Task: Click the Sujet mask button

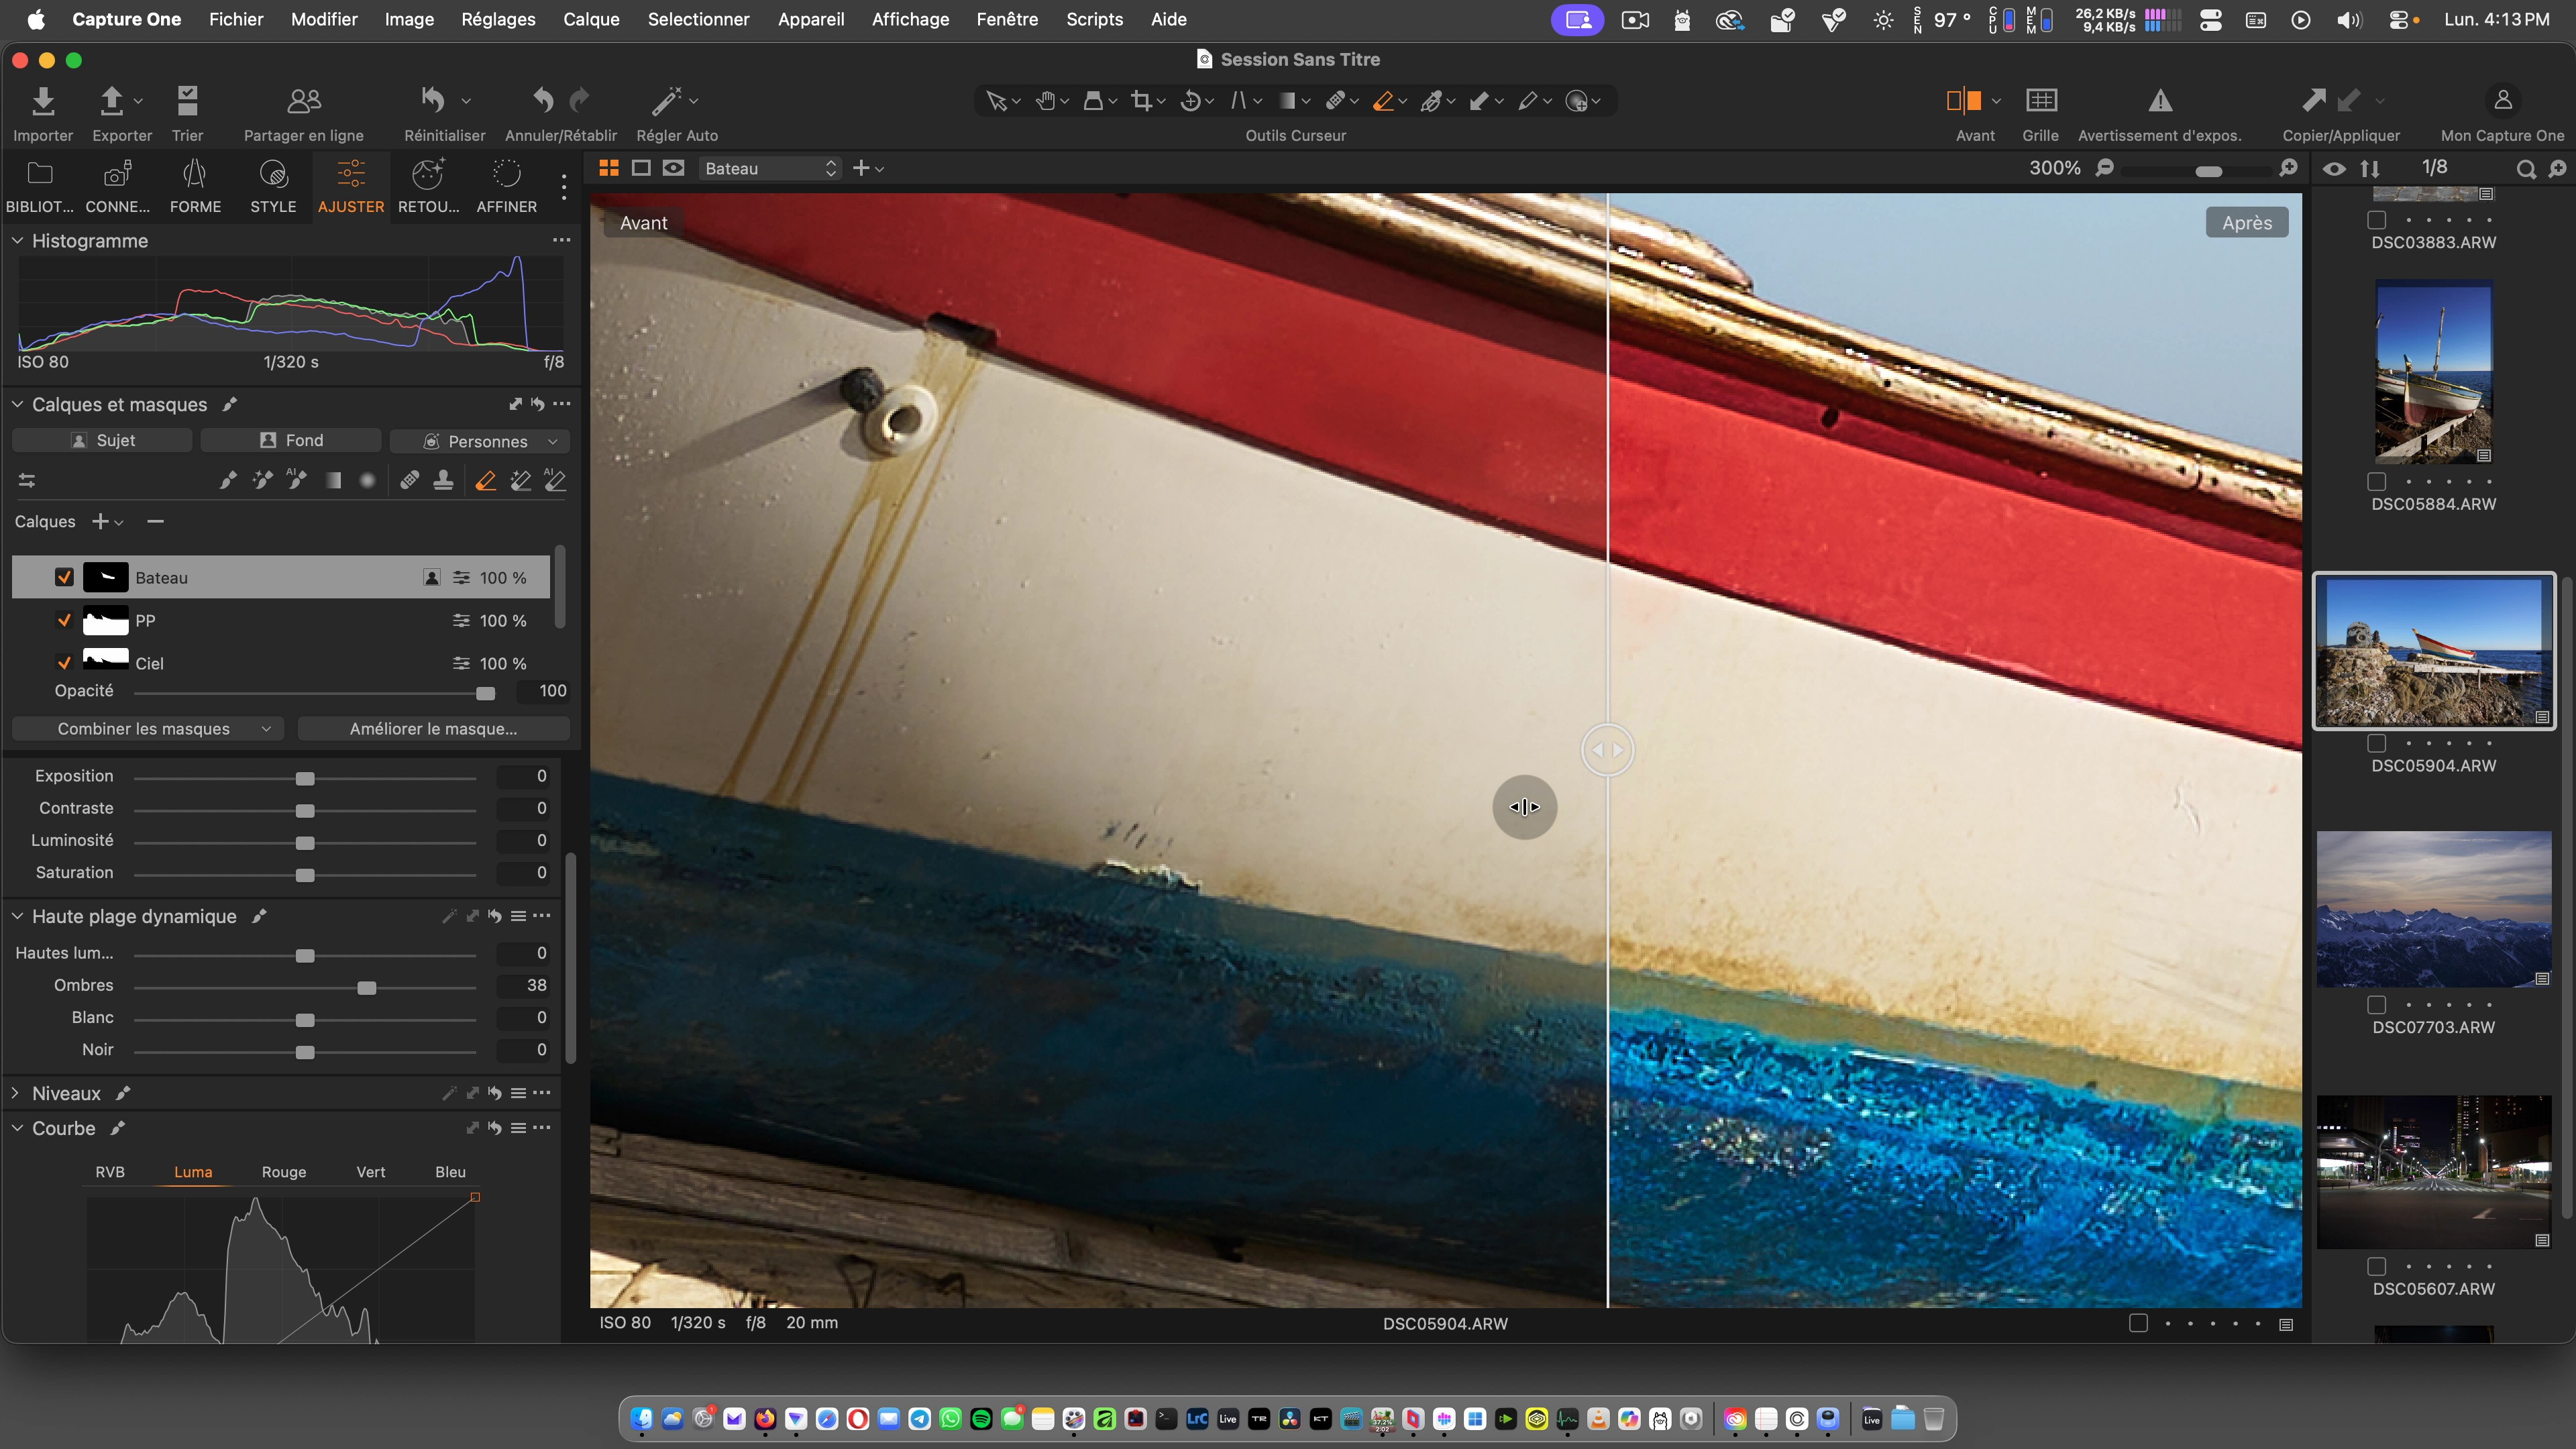Action: pyautogui.click(x=102, y=441)
